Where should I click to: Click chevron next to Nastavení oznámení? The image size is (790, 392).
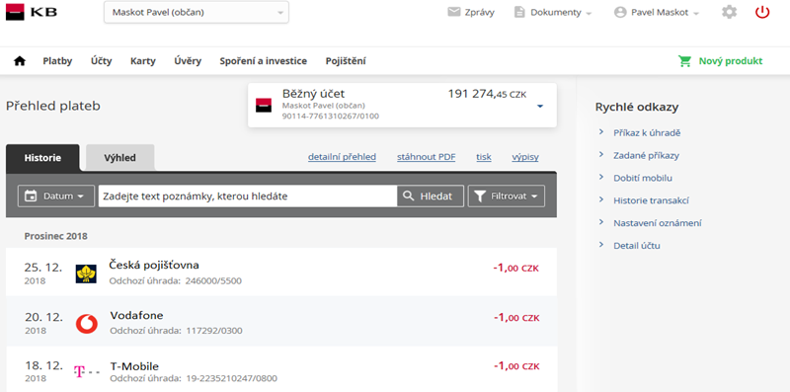pyautogui.click(x=601, y=222)
